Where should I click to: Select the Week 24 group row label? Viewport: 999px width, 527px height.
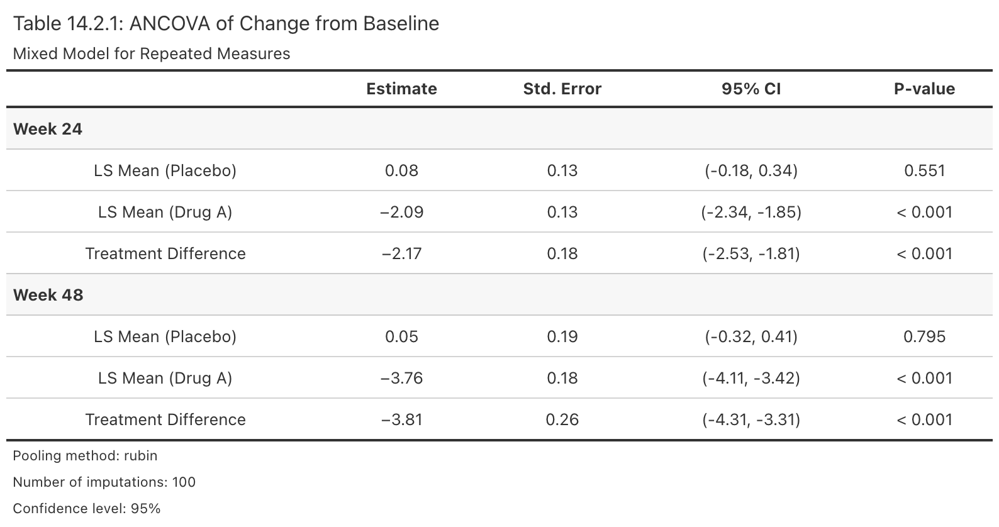(x=48, y=129)
